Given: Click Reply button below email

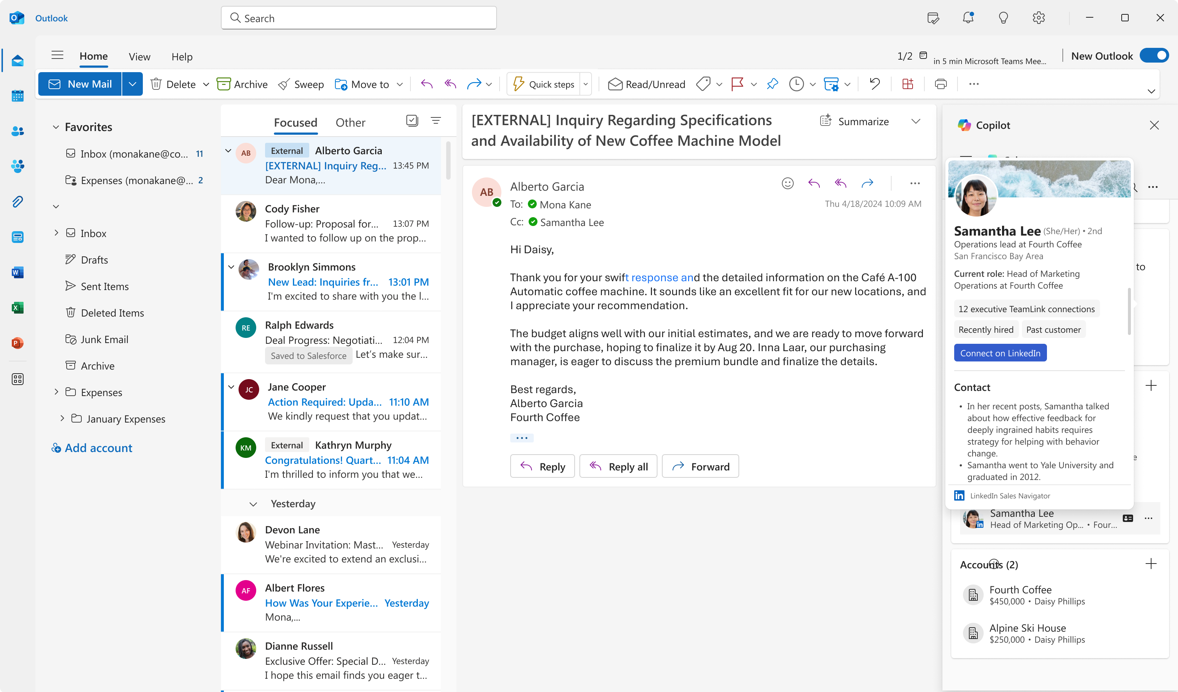Looking at the screenshot, I should coord(542,466).
